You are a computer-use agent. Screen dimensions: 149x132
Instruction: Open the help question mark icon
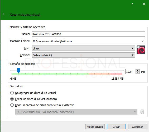[132, 4]
